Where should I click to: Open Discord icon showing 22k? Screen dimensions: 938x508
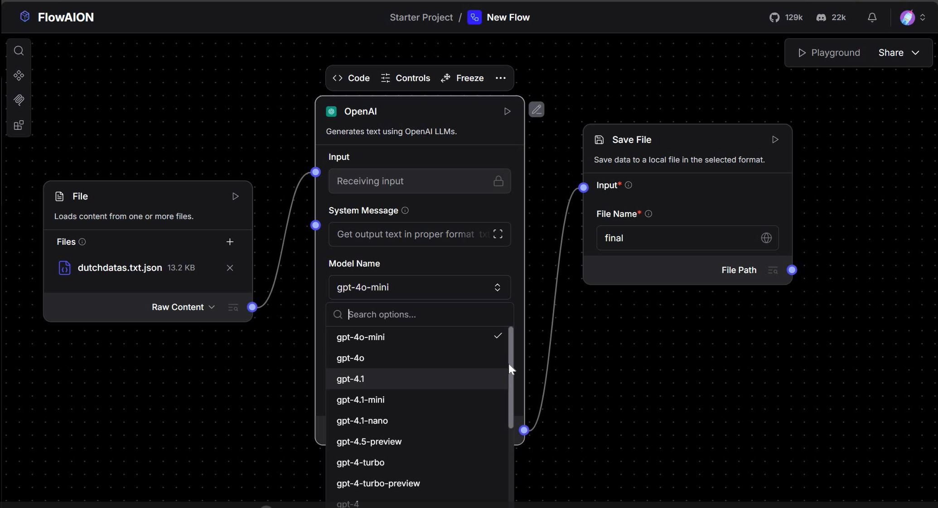821,17
